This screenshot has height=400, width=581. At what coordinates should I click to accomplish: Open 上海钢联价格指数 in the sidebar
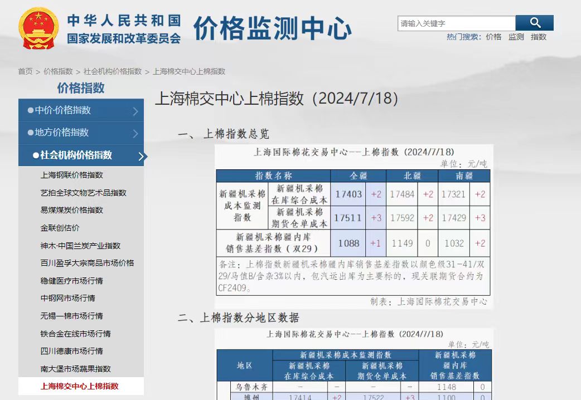coord(71,175)
